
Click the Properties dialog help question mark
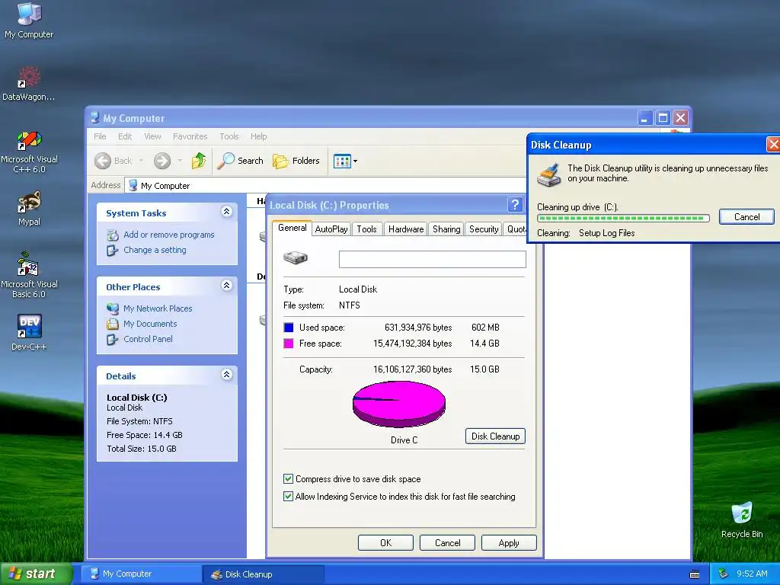(515, 204)
